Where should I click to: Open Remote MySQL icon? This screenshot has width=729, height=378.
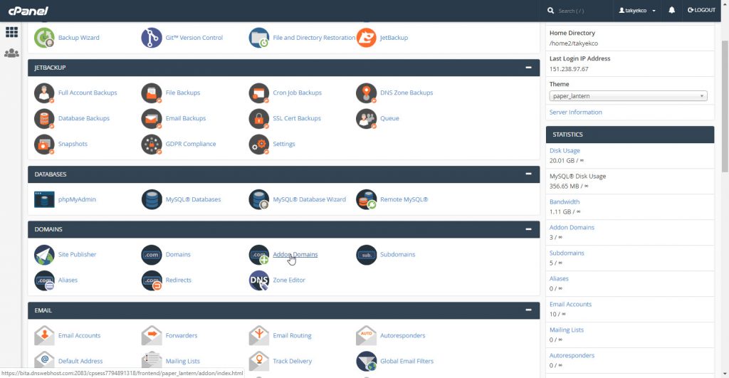point(367,199)
